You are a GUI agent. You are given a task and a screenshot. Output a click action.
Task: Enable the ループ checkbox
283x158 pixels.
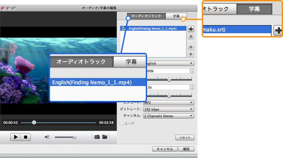(x=122, y=124)
